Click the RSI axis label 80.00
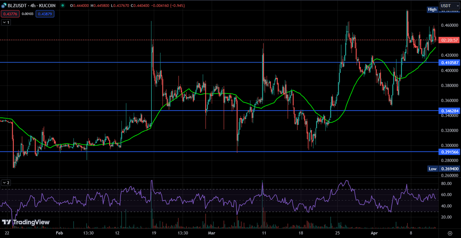 pos(446,184)
